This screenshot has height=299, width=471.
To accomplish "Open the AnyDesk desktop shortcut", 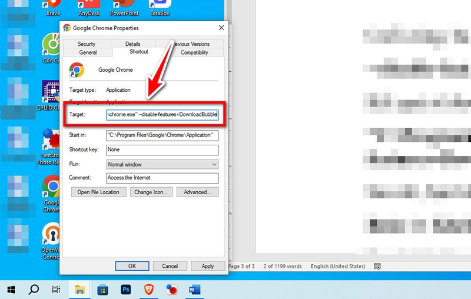I will [89, 8].
